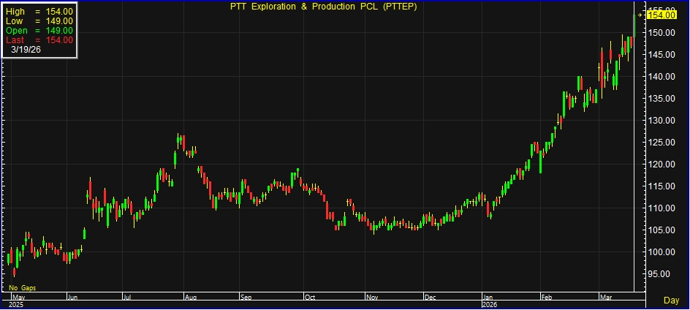The width and height of the screenshot is (690, 310).
Task: Click the white vertical cursor line at latest bar
Action: (634, 183)
